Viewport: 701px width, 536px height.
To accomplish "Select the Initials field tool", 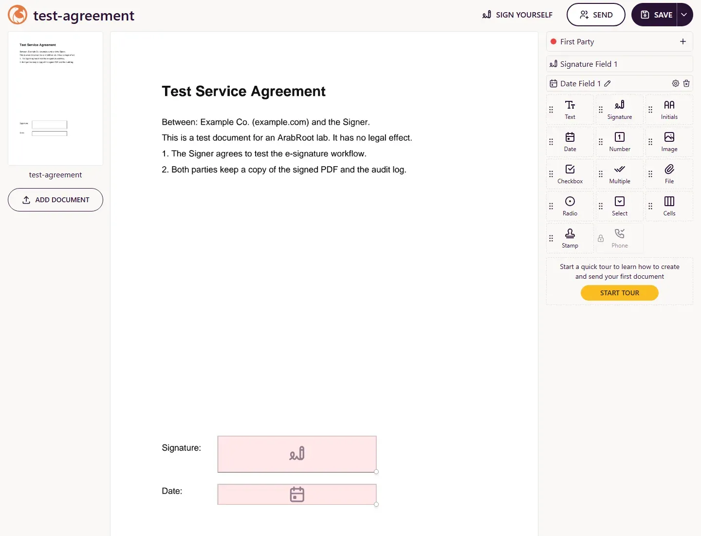I will 669,110.
